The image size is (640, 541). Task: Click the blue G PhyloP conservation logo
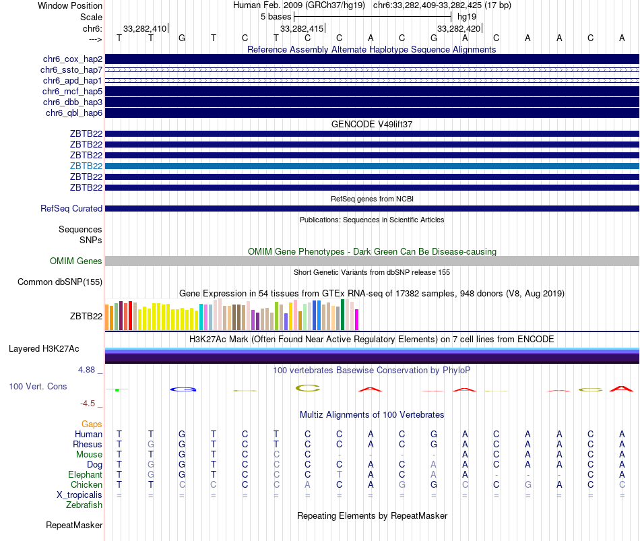click(x=183, y=389)
